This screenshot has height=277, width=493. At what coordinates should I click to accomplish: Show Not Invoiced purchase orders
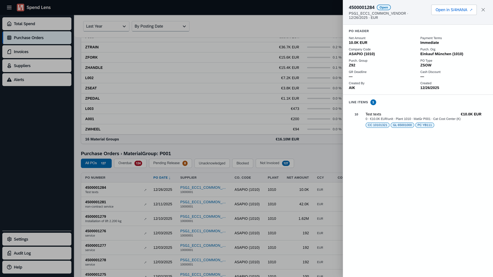[x=275, y=163]
